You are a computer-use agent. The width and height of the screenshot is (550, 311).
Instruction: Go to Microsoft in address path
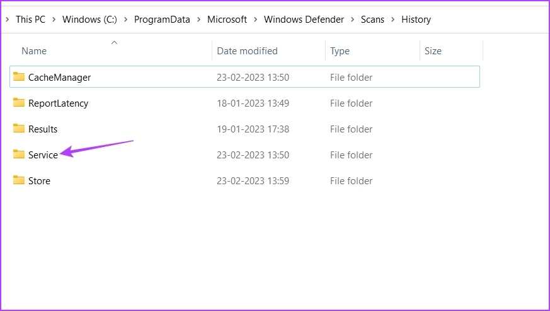[227, 20]
